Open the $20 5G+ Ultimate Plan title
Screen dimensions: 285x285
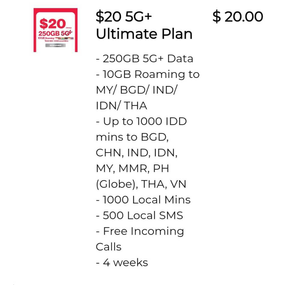[144, 26]
